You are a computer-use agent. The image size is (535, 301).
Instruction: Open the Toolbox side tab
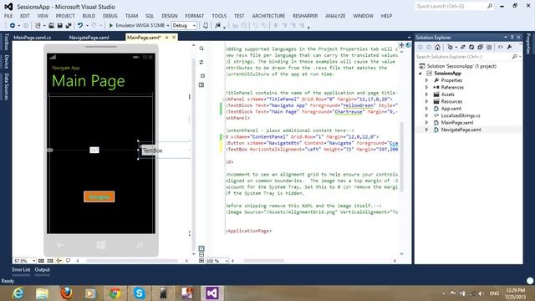pos(6,42)
